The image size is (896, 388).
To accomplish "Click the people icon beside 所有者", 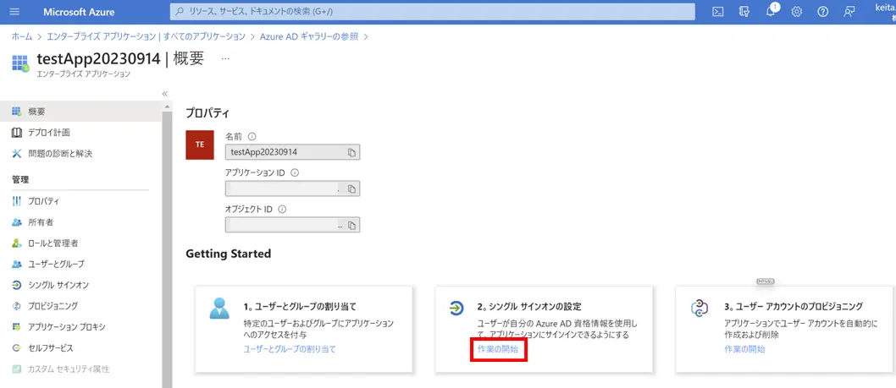I will coord(17,222).
